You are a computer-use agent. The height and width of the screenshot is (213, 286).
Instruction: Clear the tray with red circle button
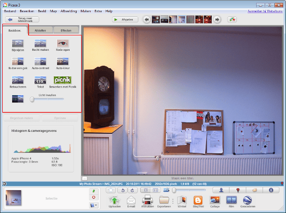[x=94, y=197]
